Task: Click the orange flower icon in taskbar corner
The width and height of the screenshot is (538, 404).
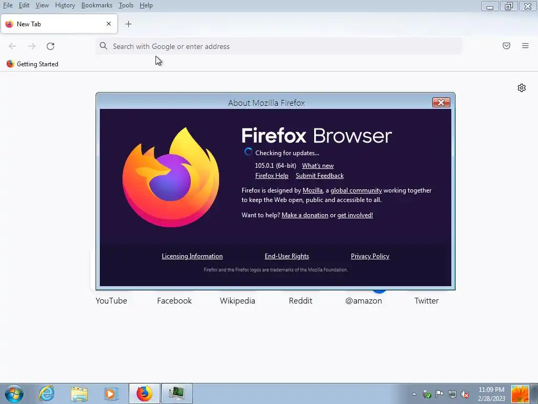Action: click(520, 394)
